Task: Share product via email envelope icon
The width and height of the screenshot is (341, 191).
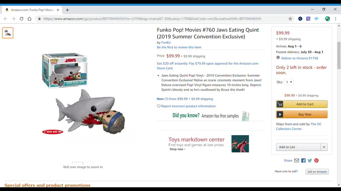Action: coord(297,160)
